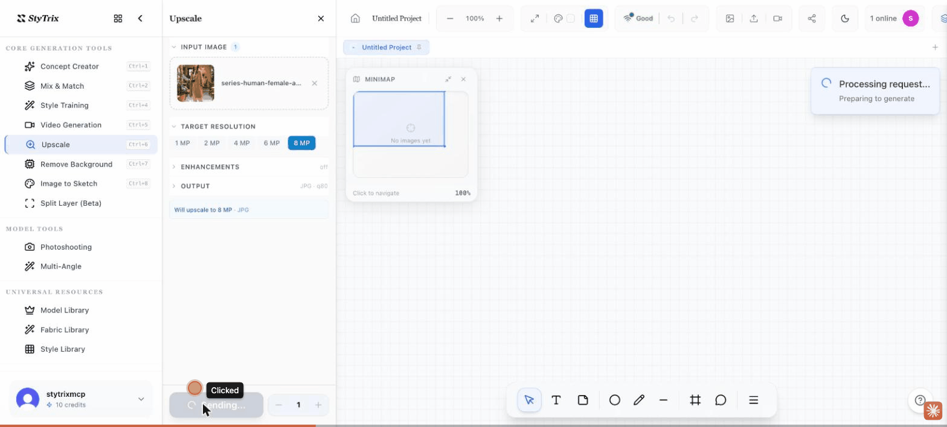Close the Upscale panel
Screen dimensions: 947x427
(321, 19)
